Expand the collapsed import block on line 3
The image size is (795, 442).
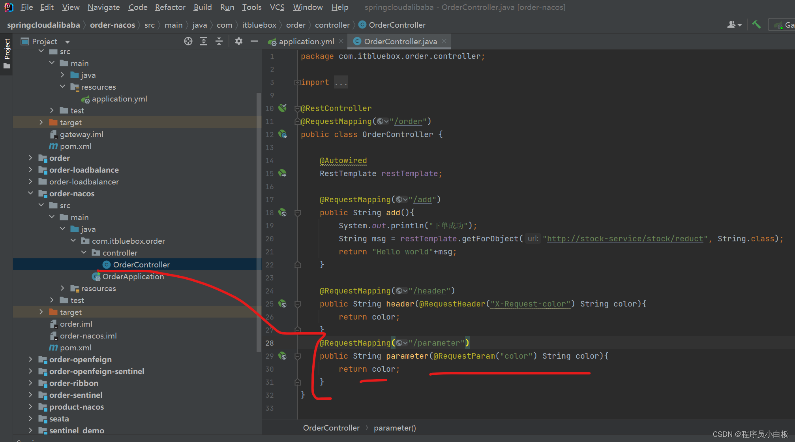pyautogui.click(x=297, y=82)
